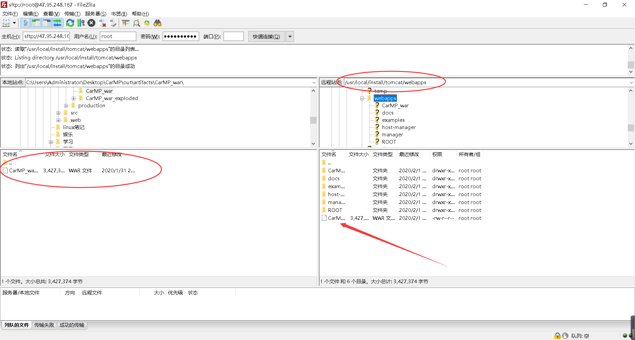Reconnect to last server icon

tap(113, 23)
